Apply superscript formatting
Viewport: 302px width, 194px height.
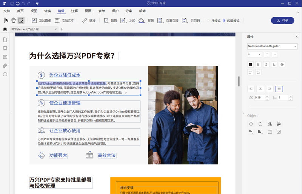click(250, 72)
